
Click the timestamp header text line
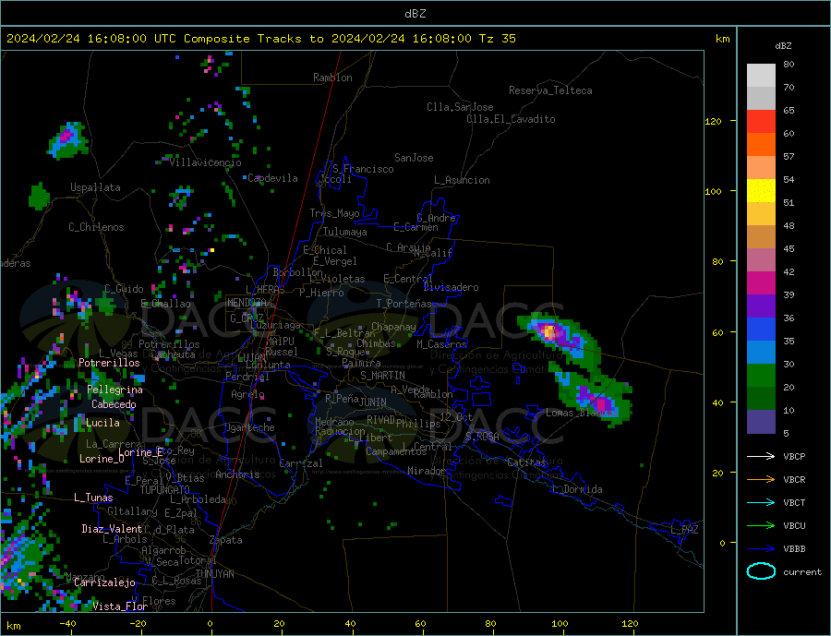[260, 39]
